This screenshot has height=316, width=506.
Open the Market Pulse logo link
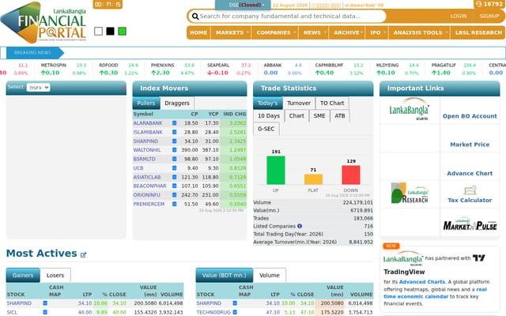click(x=470, y=224)
